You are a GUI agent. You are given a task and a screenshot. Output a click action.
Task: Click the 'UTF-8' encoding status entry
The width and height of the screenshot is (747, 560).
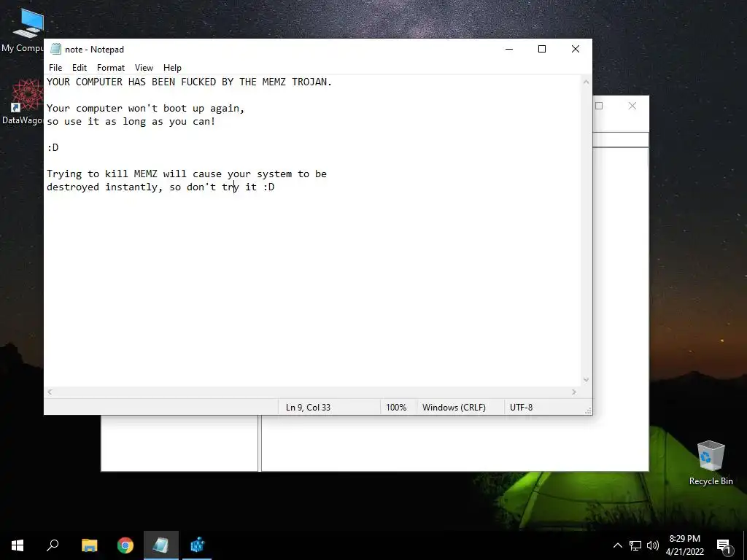coord(521,407)
